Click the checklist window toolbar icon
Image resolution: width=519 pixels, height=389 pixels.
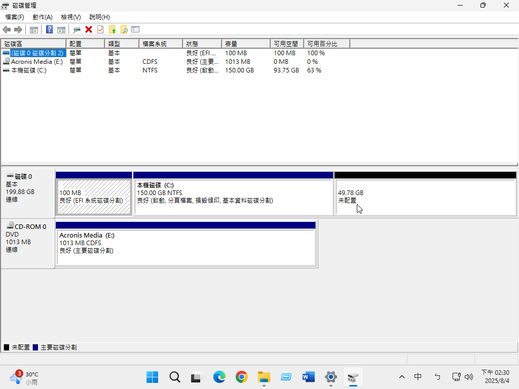(135, 29)
